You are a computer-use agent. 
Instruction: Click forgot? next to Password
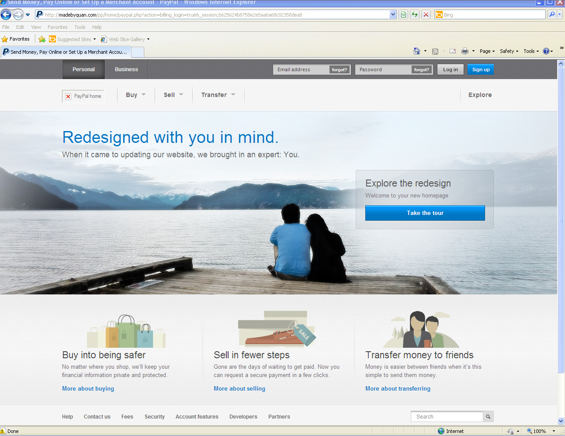point(422,70)
